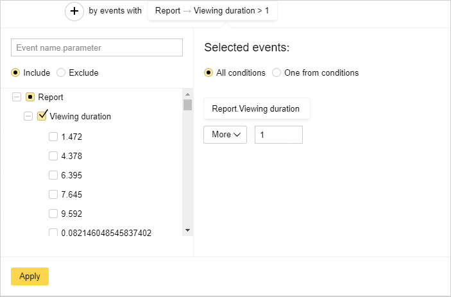Click the scroll down arrow in the tree list
This screenshot has height=297, width=451.
pyautogui.click(x=187, y=230)
